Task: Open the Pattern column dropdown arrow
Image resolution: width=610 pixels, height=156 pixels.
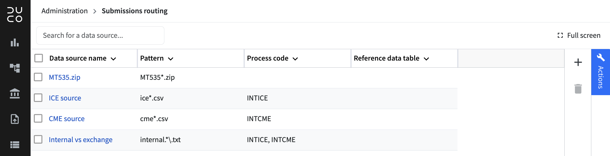Action: 171,59
